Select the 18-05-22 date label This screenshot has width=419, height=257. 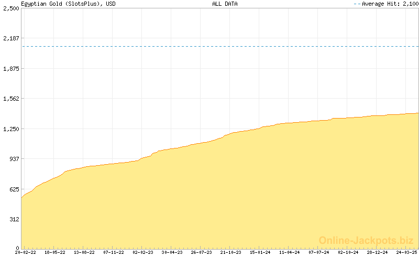55,252
